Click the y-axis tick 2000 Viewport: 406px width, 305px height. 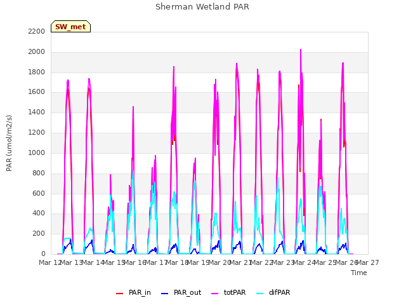(37, 52)
